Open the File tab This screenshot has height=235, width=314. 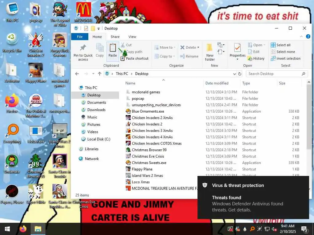[x=80, y=37]
